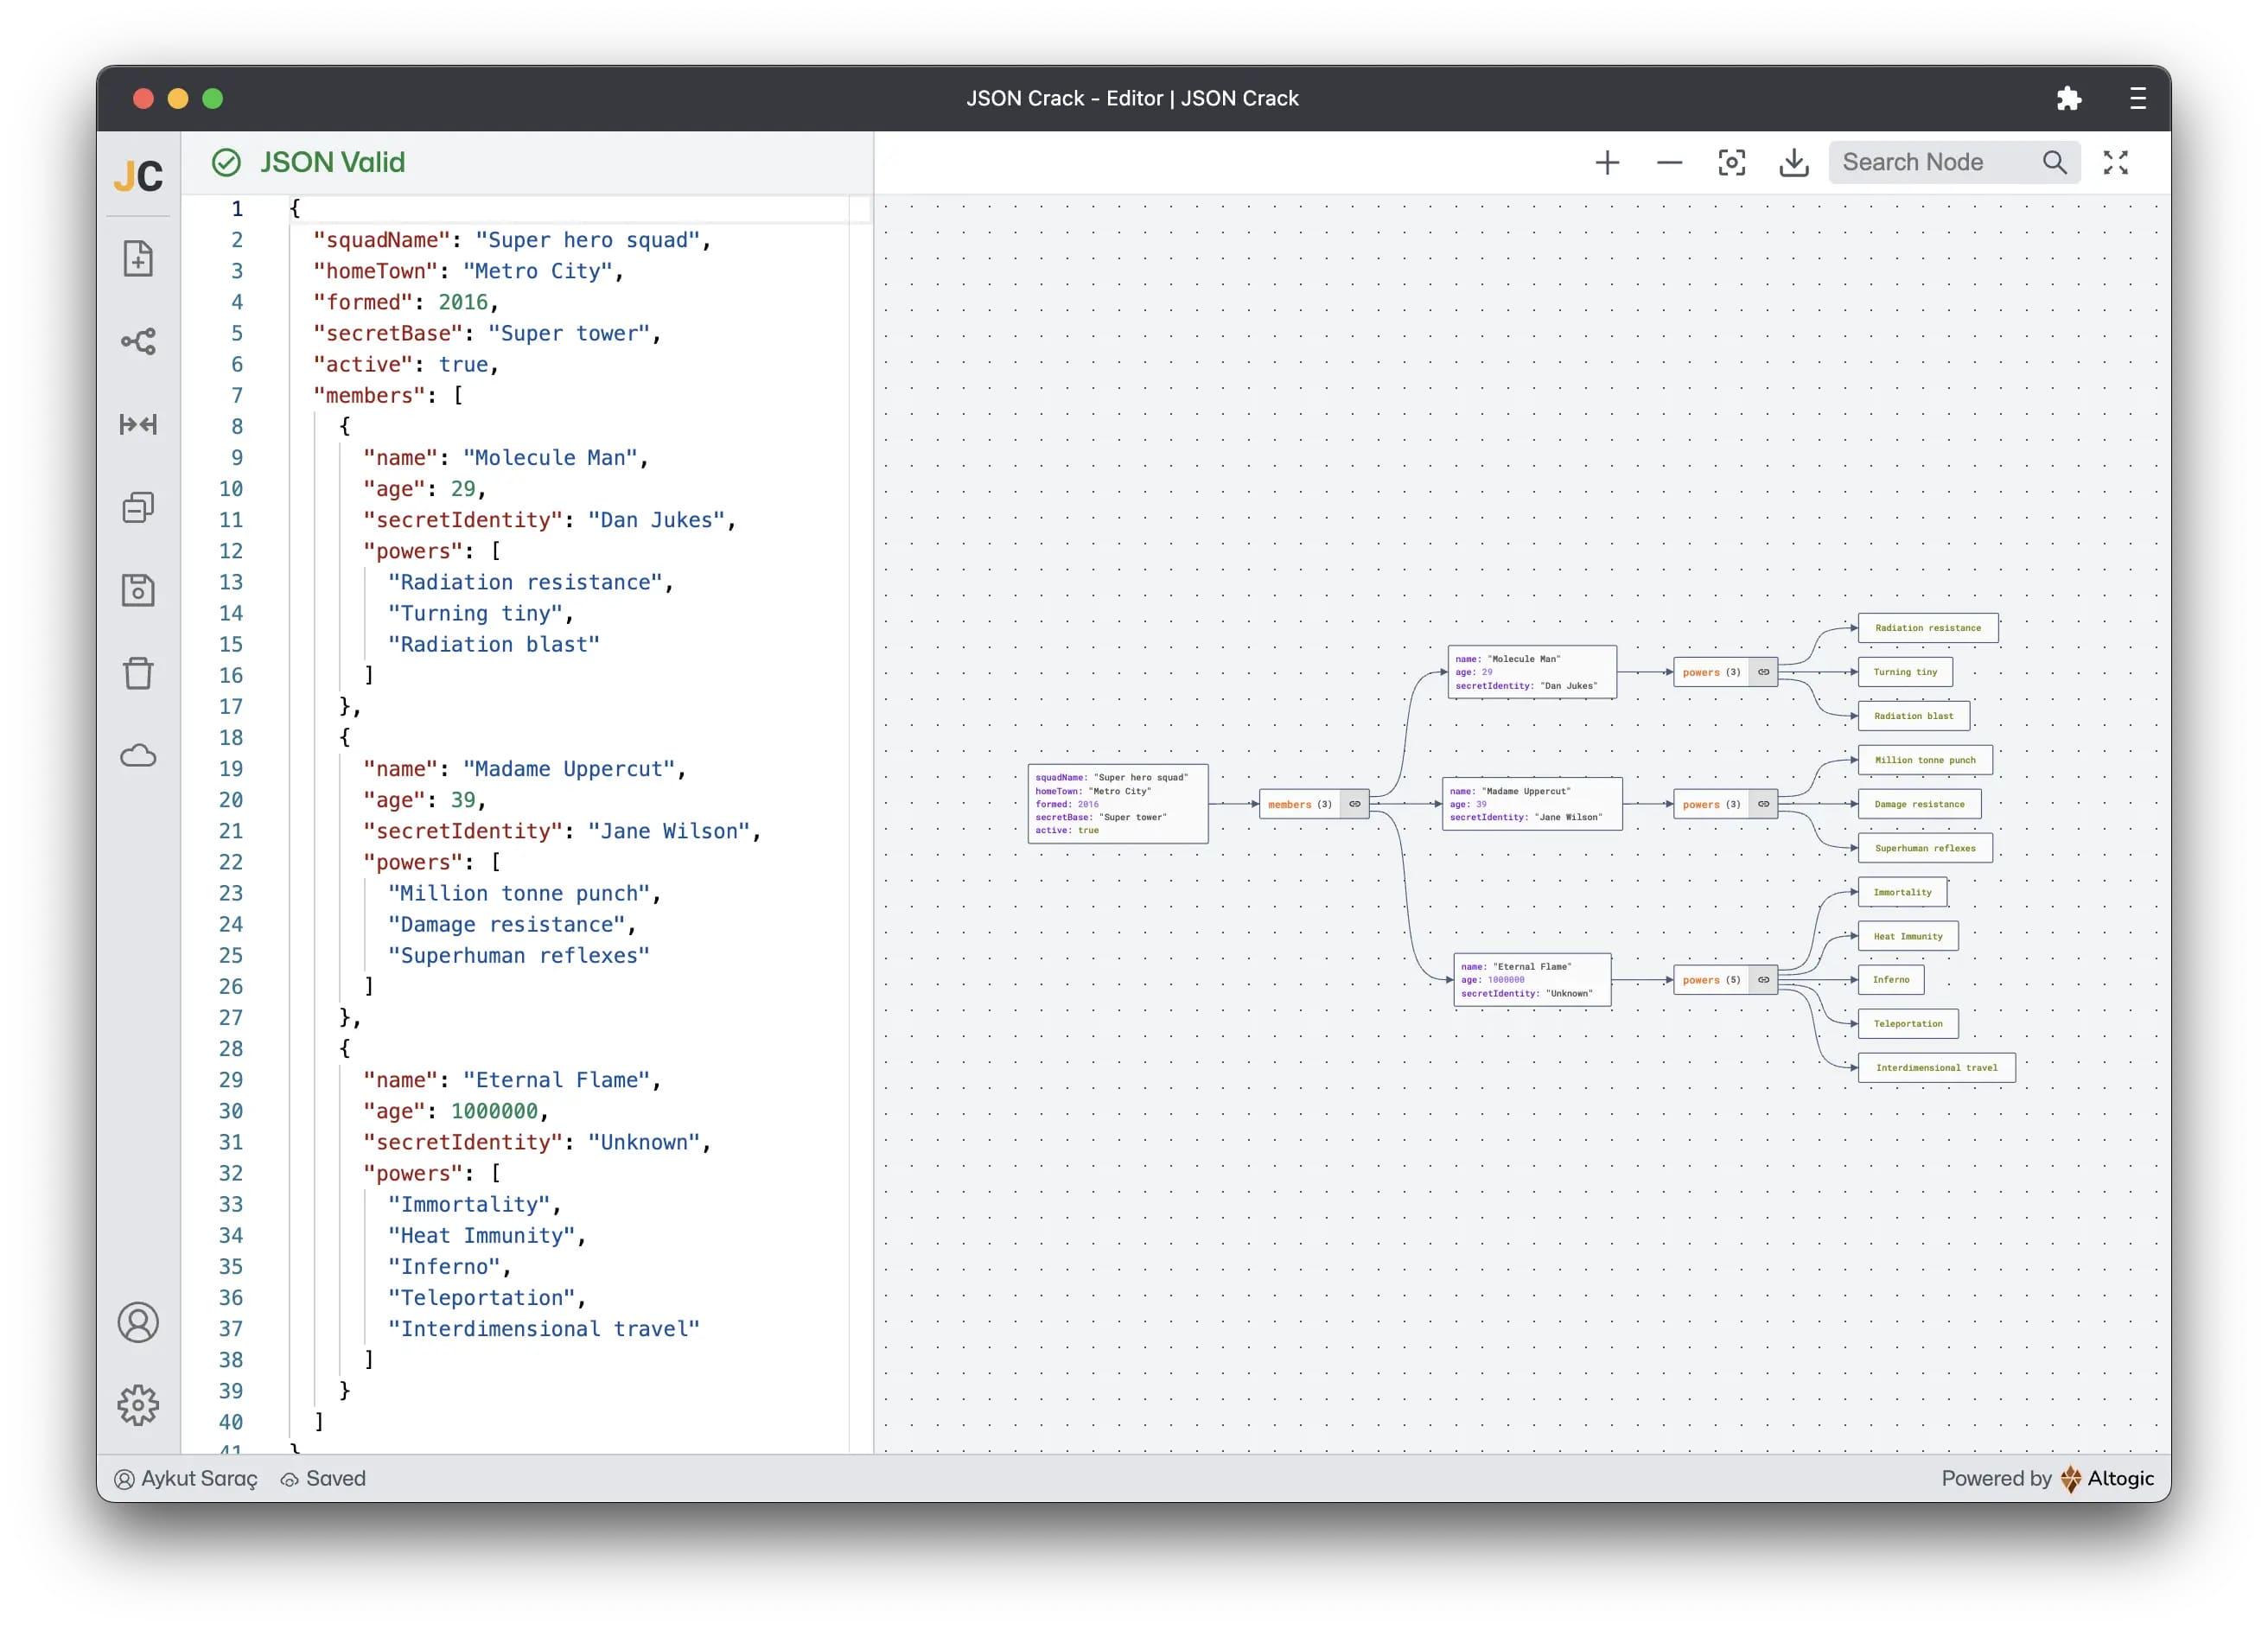Click the rotate layout graph icon
Image resolution: width=2268 pixels, height=1630 pixels.
[x=138, y=342]
